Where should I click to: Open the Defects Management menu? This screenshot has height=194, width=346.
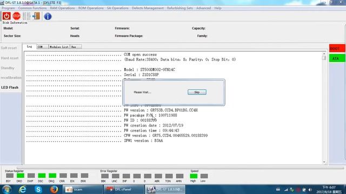coord(148,8)
